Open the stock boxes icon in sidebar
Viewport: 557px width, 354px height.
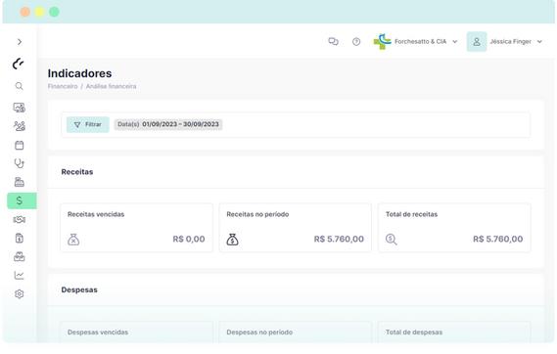tap(20, 256)
